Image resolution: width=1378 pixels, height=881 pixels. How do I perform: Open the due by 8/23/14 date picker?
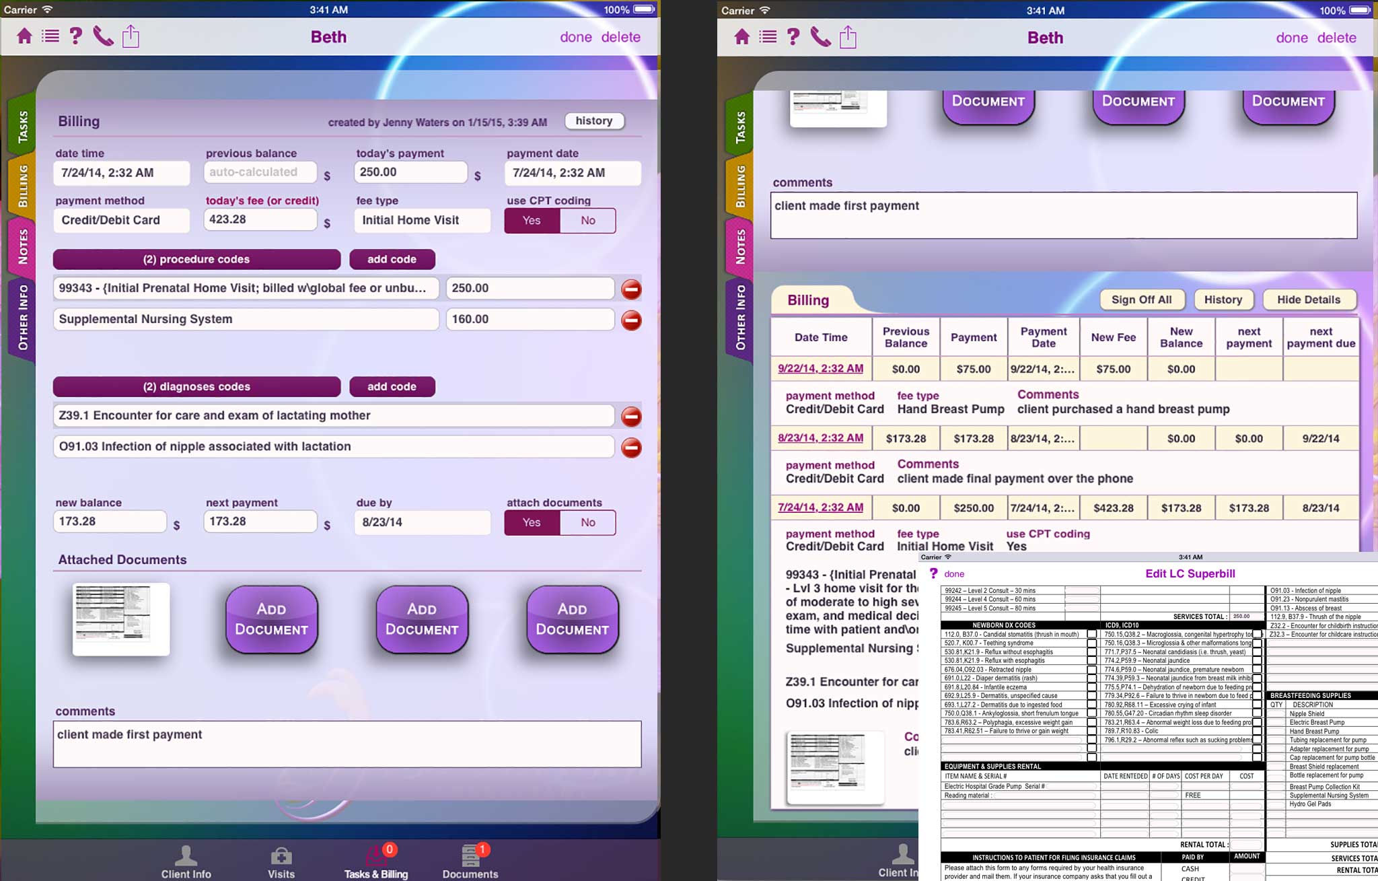pyautogui.click(x=423, y=522)
